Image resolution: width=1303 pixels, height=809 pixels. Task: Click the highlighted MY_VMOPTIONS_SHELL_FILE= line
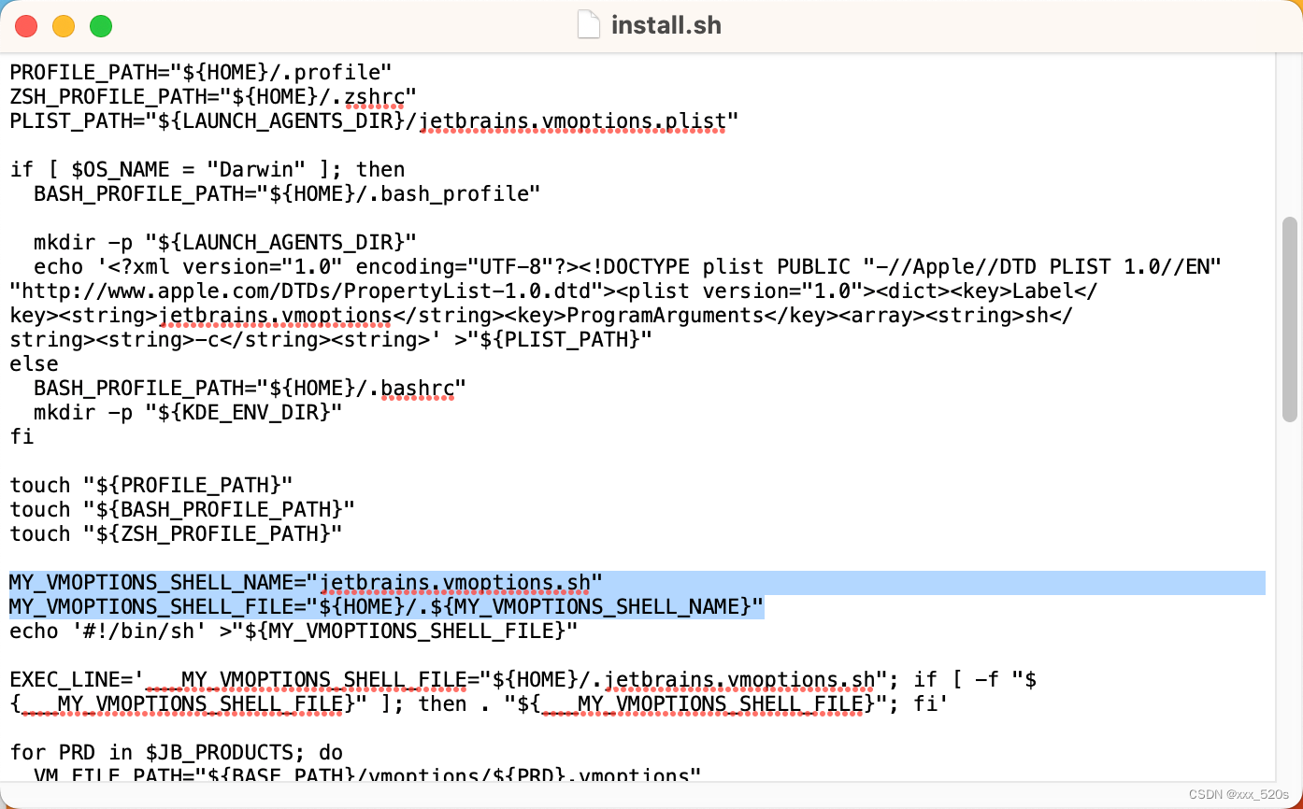387,607
